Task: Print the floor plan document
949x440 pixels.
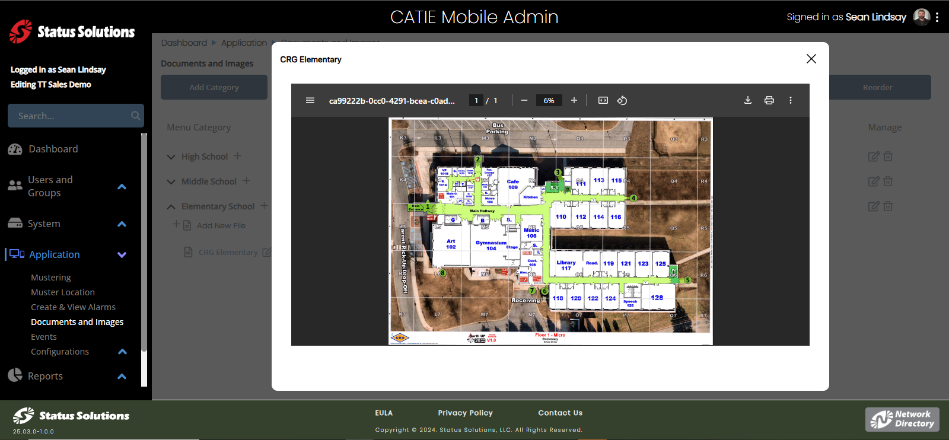Action: coord(769,100)
